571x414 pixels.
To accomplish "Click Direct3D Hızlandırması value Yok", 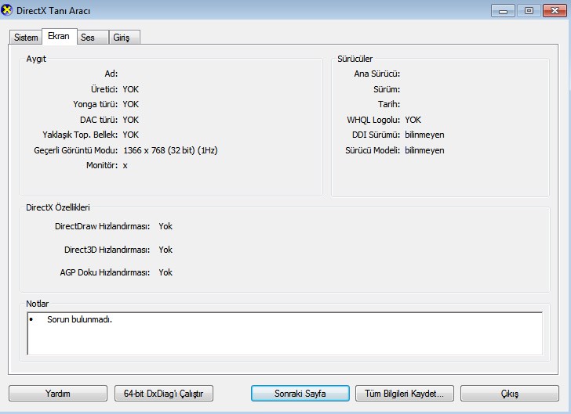I will (165, 250).
